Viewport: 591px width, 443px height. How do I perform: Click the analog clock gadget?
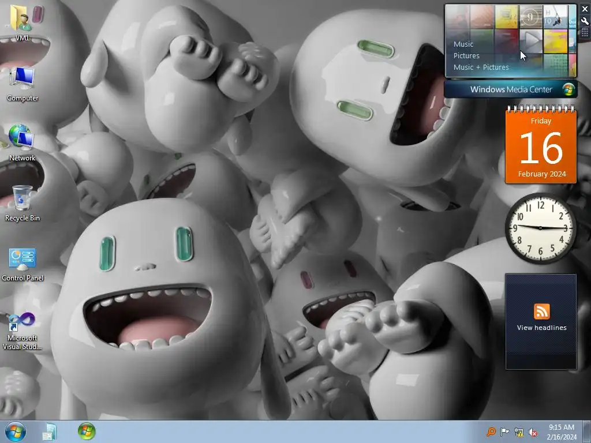point(540,228)
